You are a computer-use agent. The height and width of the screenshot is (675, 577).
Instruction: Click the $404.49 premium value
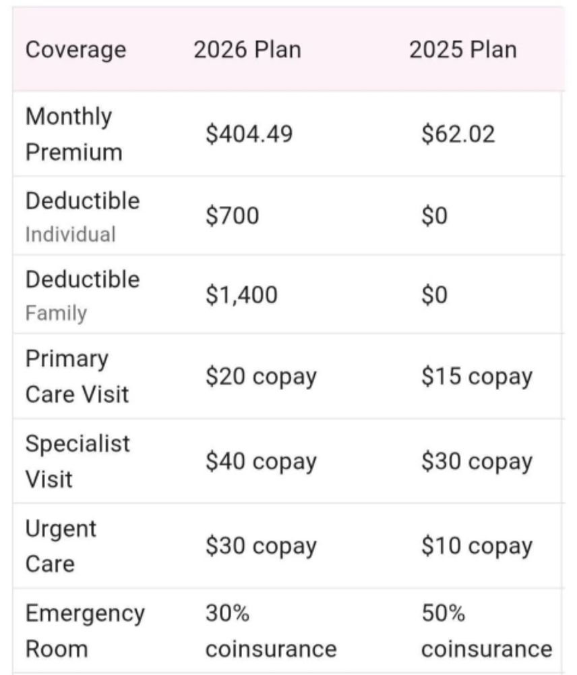coord(249,134)
